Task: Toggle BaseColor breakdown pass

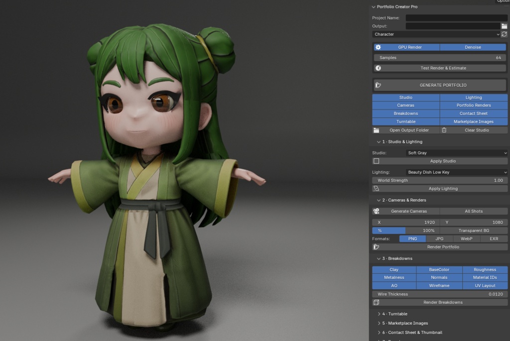Action: pyautogui.click(x=439, y=270)
